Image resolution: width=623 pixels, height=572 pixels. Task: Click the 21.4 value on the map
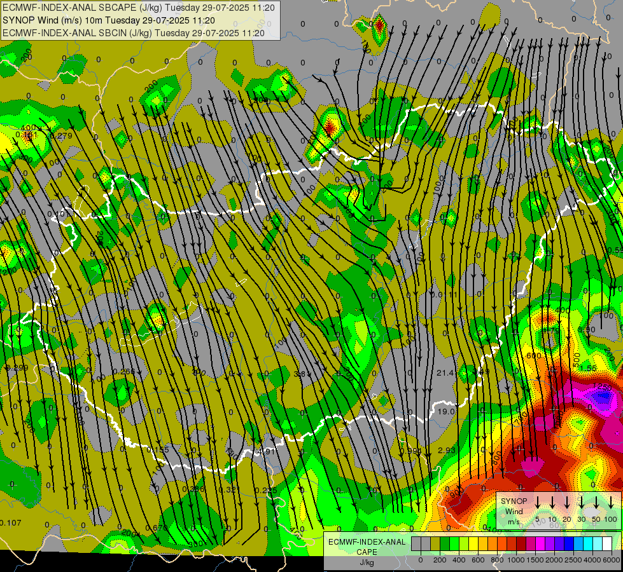pos(445,372)
